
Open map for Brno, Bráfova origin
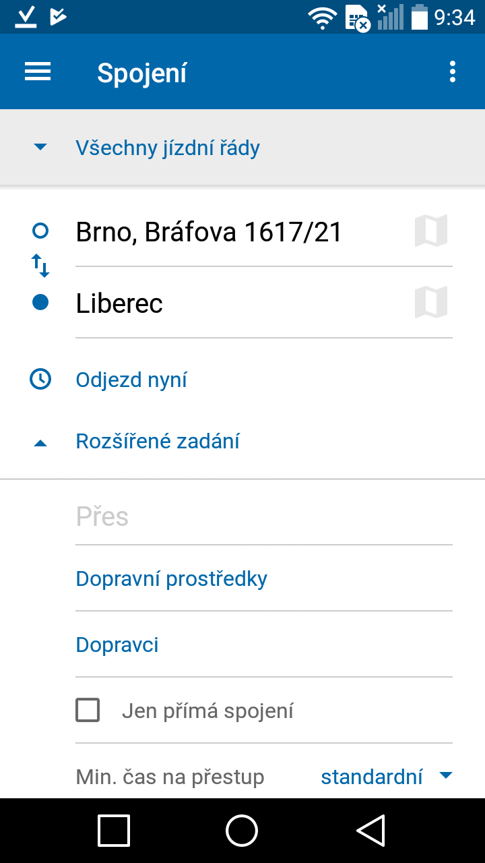pos(431,231)
